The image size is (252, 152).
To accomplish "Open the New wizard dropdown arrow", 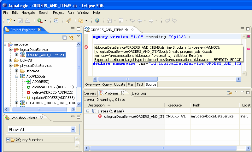I will [14, 21].
